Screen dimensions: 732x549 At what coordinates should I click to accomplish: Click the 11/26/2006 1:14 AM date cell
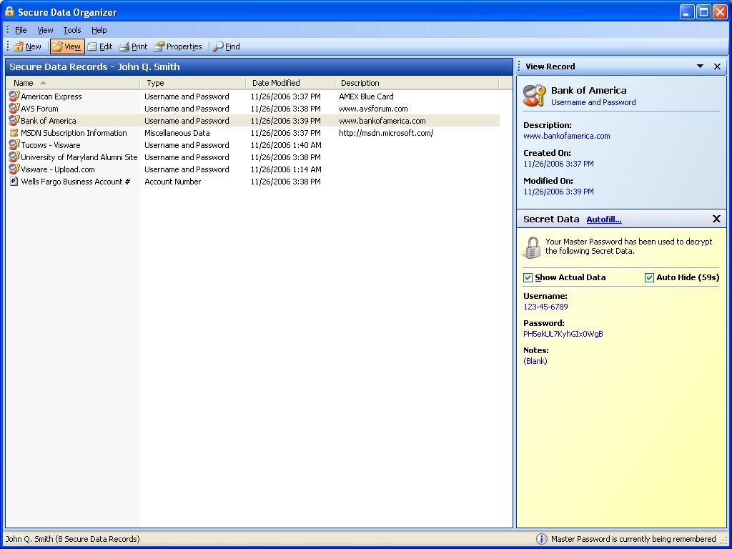pos(286,169)
